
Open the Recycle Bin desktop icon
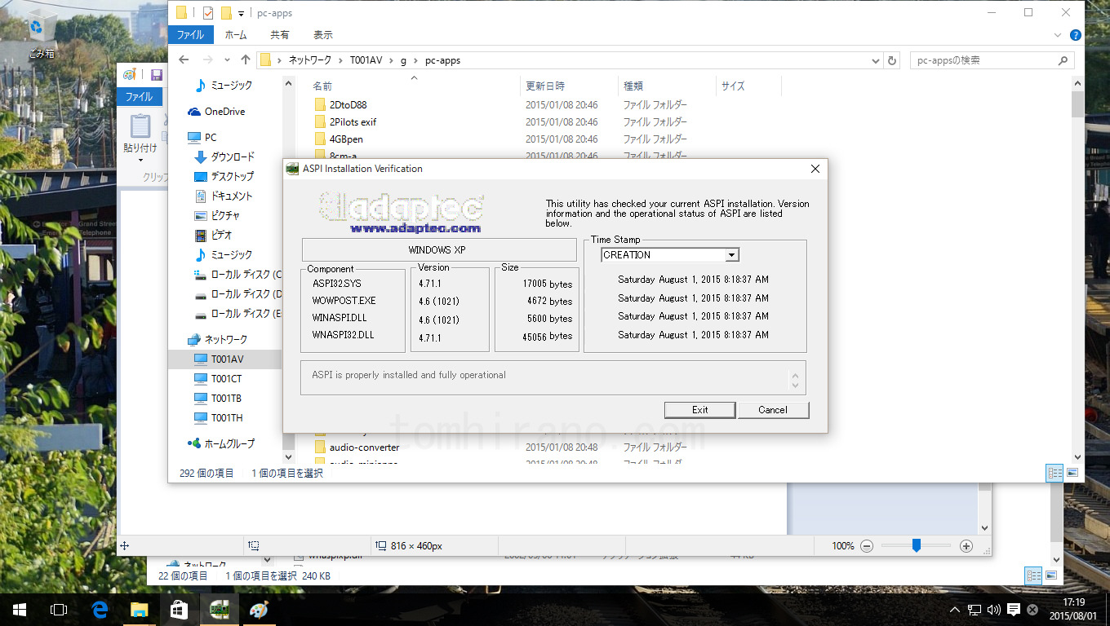[x=40, y=34]
